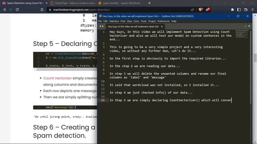Click the browser page vertical scrollbar
This screenshot has height=144, width=257.
255,58
